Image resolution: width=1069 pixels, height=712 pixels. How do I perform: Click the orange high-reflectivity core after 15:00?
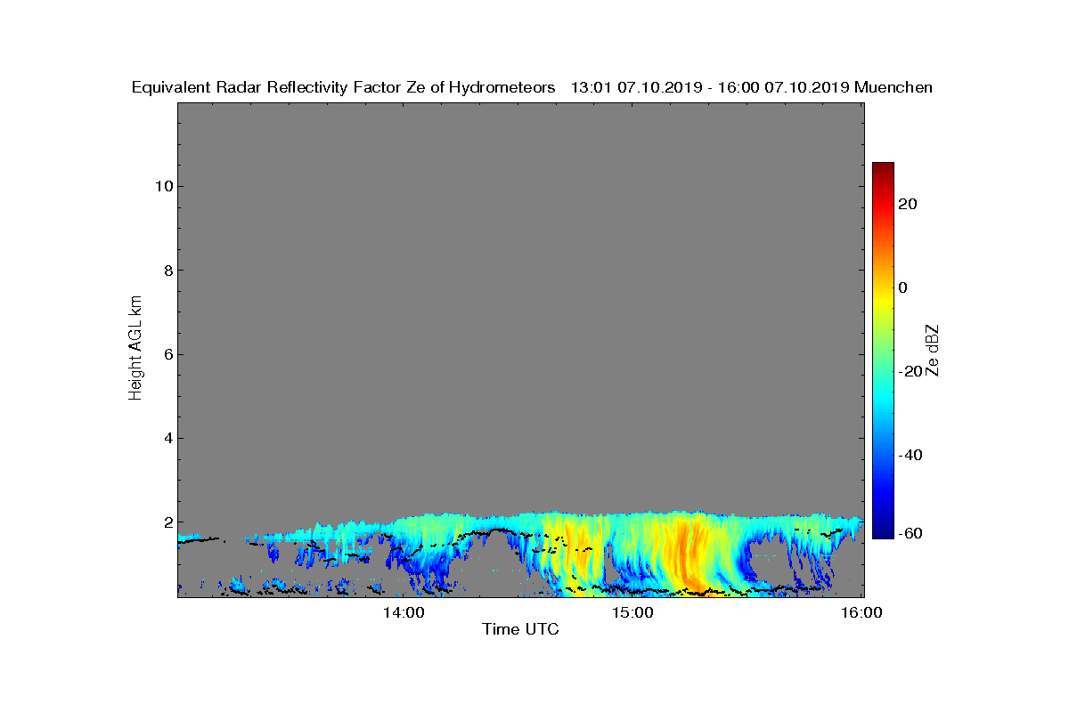coord(688,552)
